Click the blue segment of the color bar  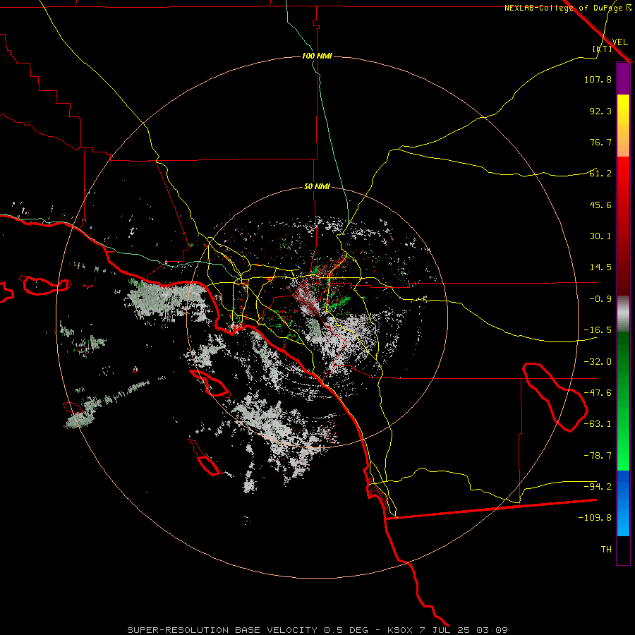coord(623,503)
